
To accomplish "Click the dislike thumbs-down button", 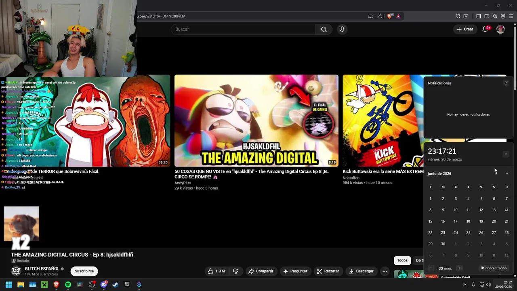I will click(x=236, y=271).
